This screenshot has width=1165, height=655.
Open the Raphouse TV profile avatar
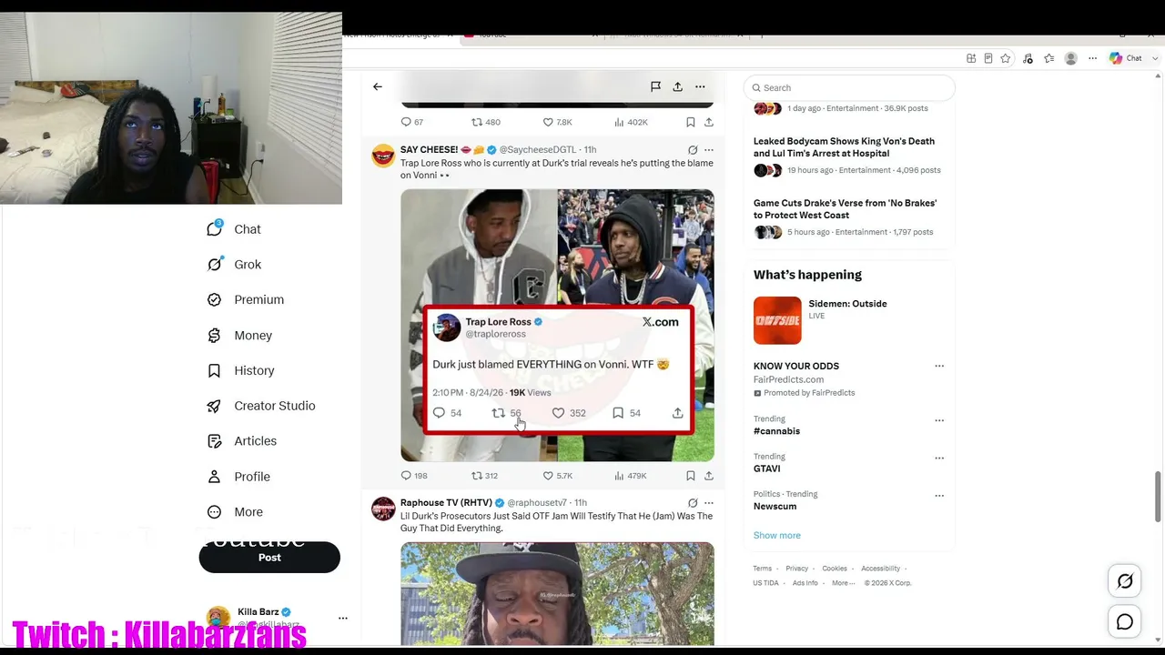(383, 509)
